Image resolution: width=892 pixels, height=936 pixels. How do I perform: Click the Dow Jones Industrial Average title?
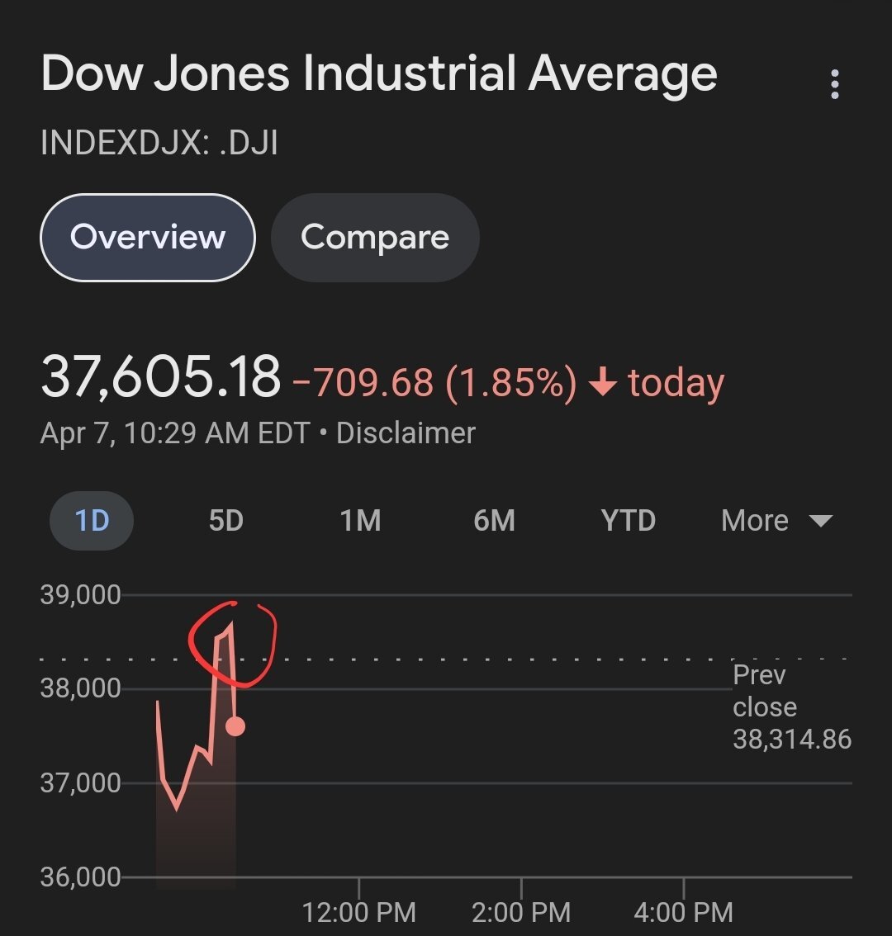pos(379,74)
